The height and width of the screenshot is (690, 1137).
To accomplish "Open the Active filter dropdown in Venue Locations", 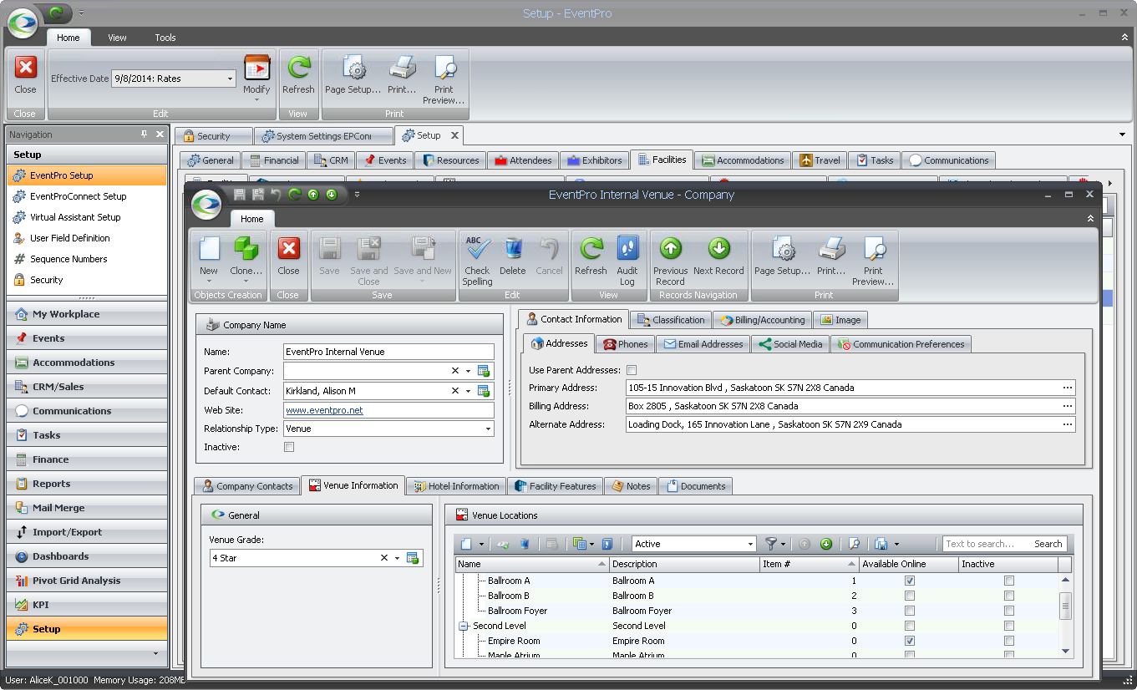I will 750,544.
